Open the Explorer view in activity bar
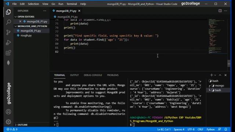235x132 pixels. tap(8, 12)
